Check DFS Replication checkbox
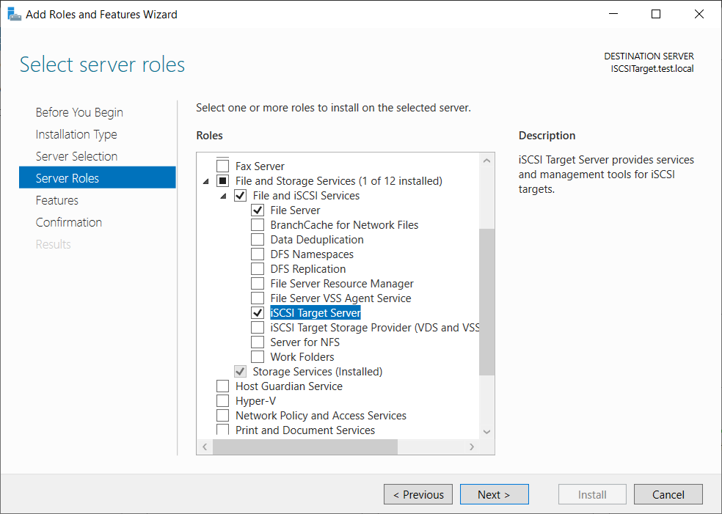Screen dimensions: 722x514 pos(258,269)
